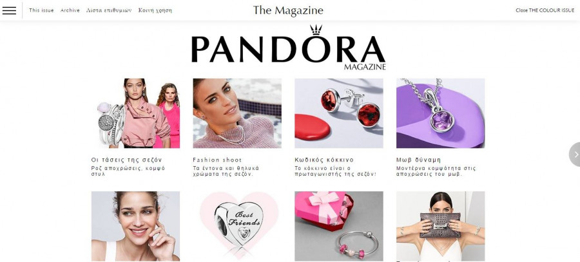Open the woman holding clutch thumbnail
This screenshot has height=262, width=580.
click(441, 226)
